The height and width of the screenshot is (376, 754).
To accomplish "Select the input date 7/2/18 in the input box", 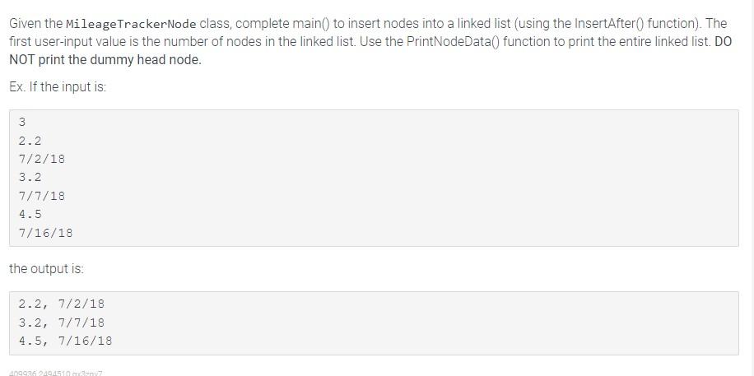I will 41,159.
